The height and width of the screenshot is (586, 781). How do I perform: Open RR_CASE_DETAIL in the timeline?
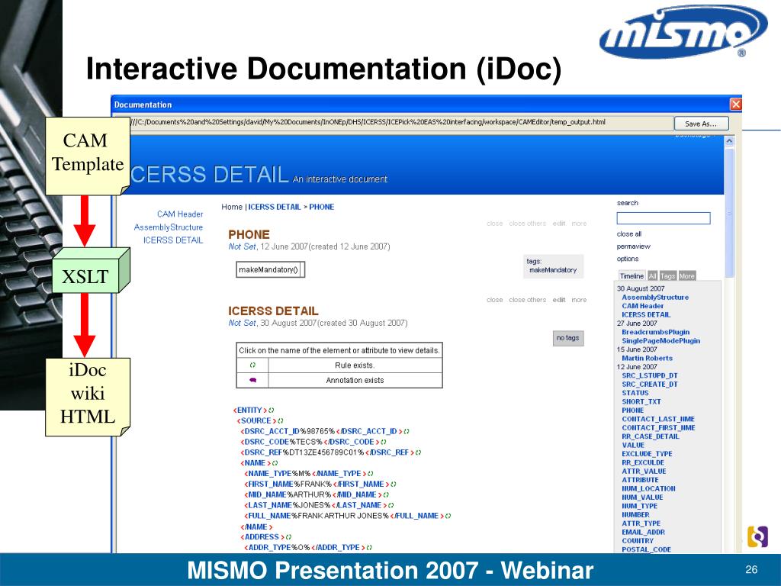650,436
